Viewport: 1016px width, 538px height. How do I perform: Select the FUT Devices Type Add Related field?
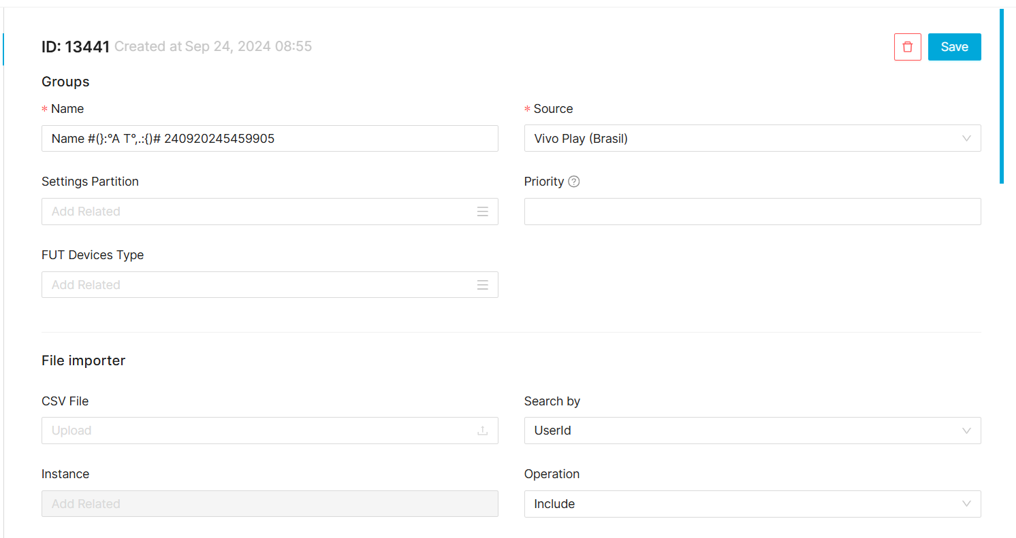pos(259,285)
